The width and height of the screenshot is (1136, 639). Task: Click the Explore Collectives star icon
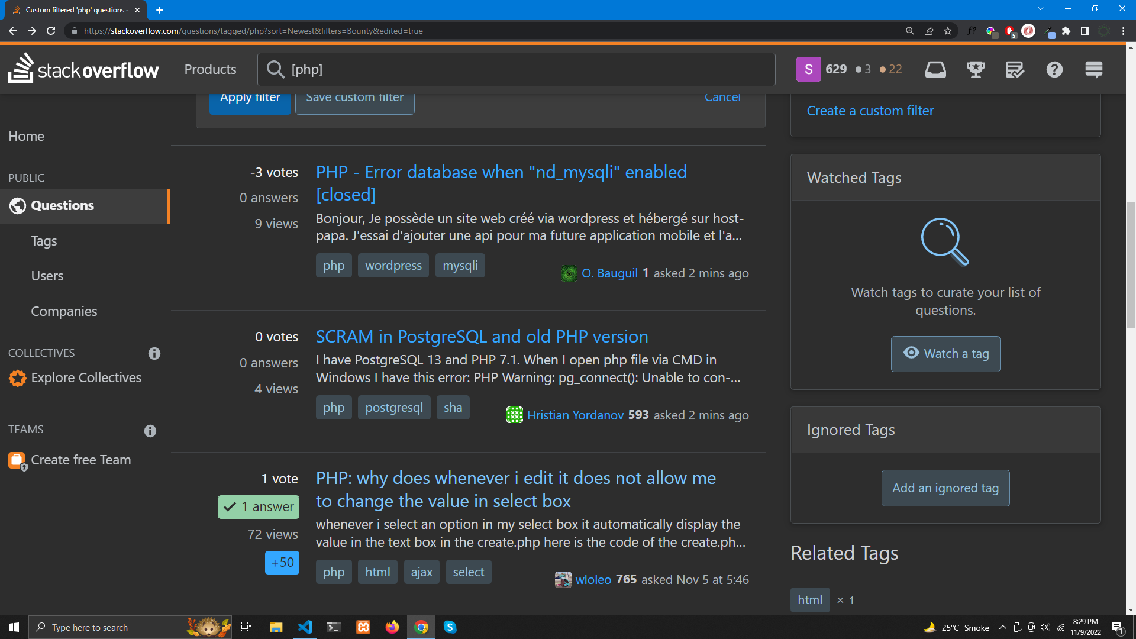pos(18,378)
